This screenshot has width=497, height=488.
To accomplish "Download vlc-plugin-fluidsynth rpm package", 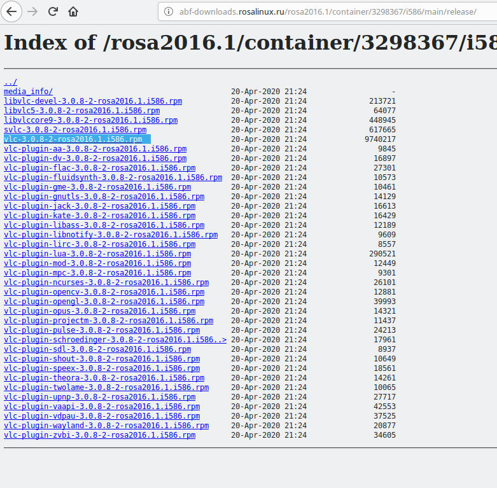I will 113,177.
